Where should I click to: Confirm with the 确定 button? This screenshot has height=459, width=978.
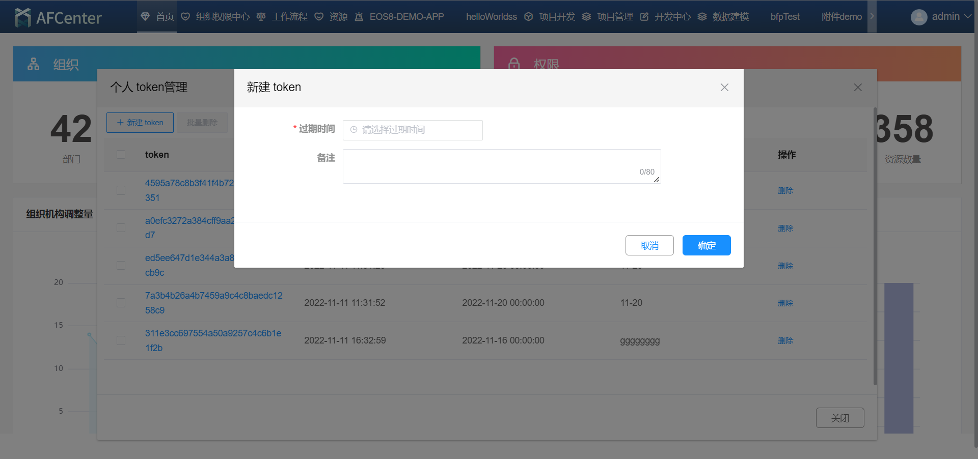(706, 245)
